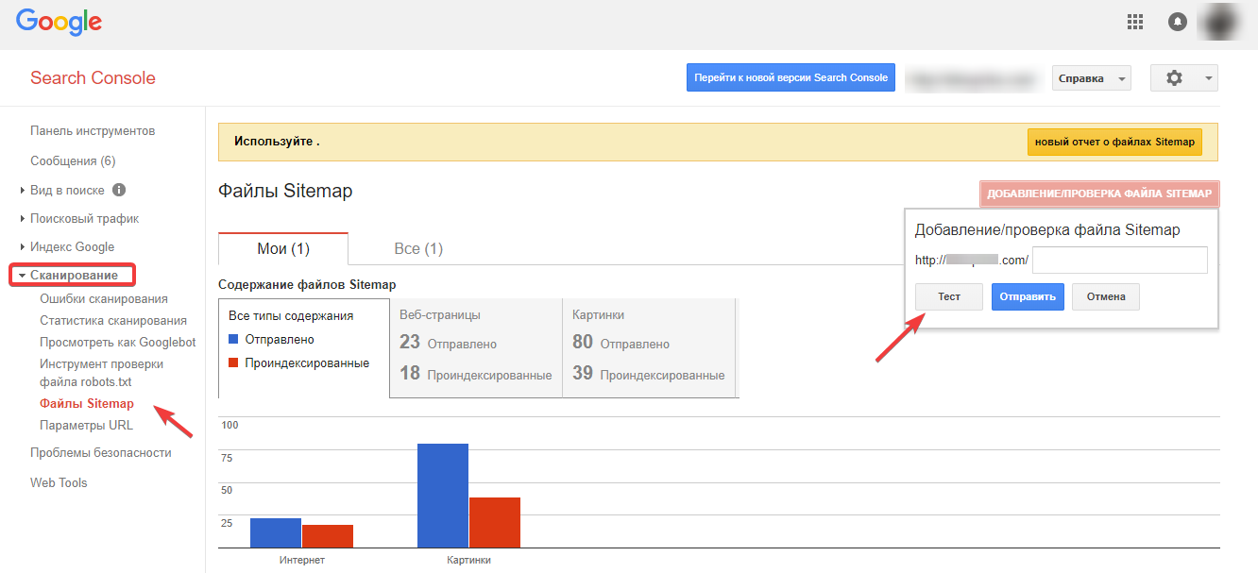Click the blue Отправлено legend swatch

(235, 339)
